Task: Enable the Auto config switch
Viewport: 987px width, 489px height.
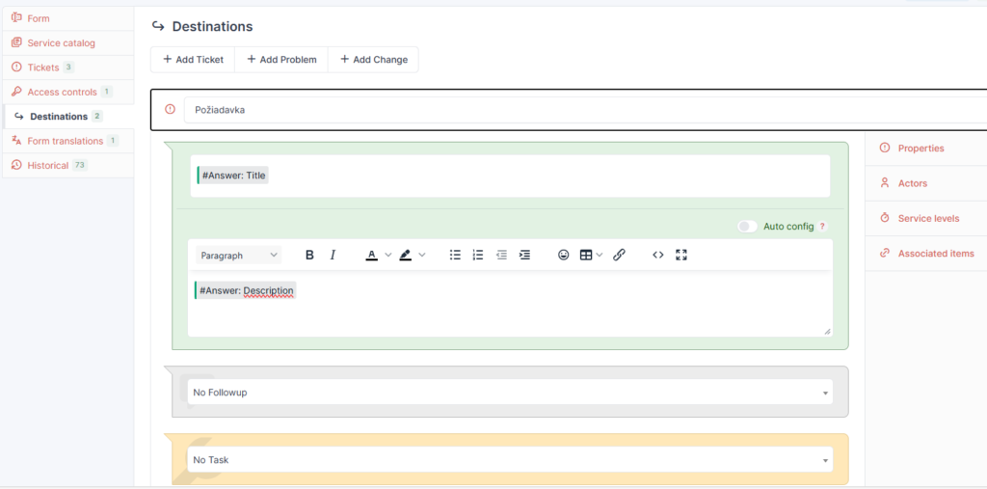Action: click(x=747, y=226)
